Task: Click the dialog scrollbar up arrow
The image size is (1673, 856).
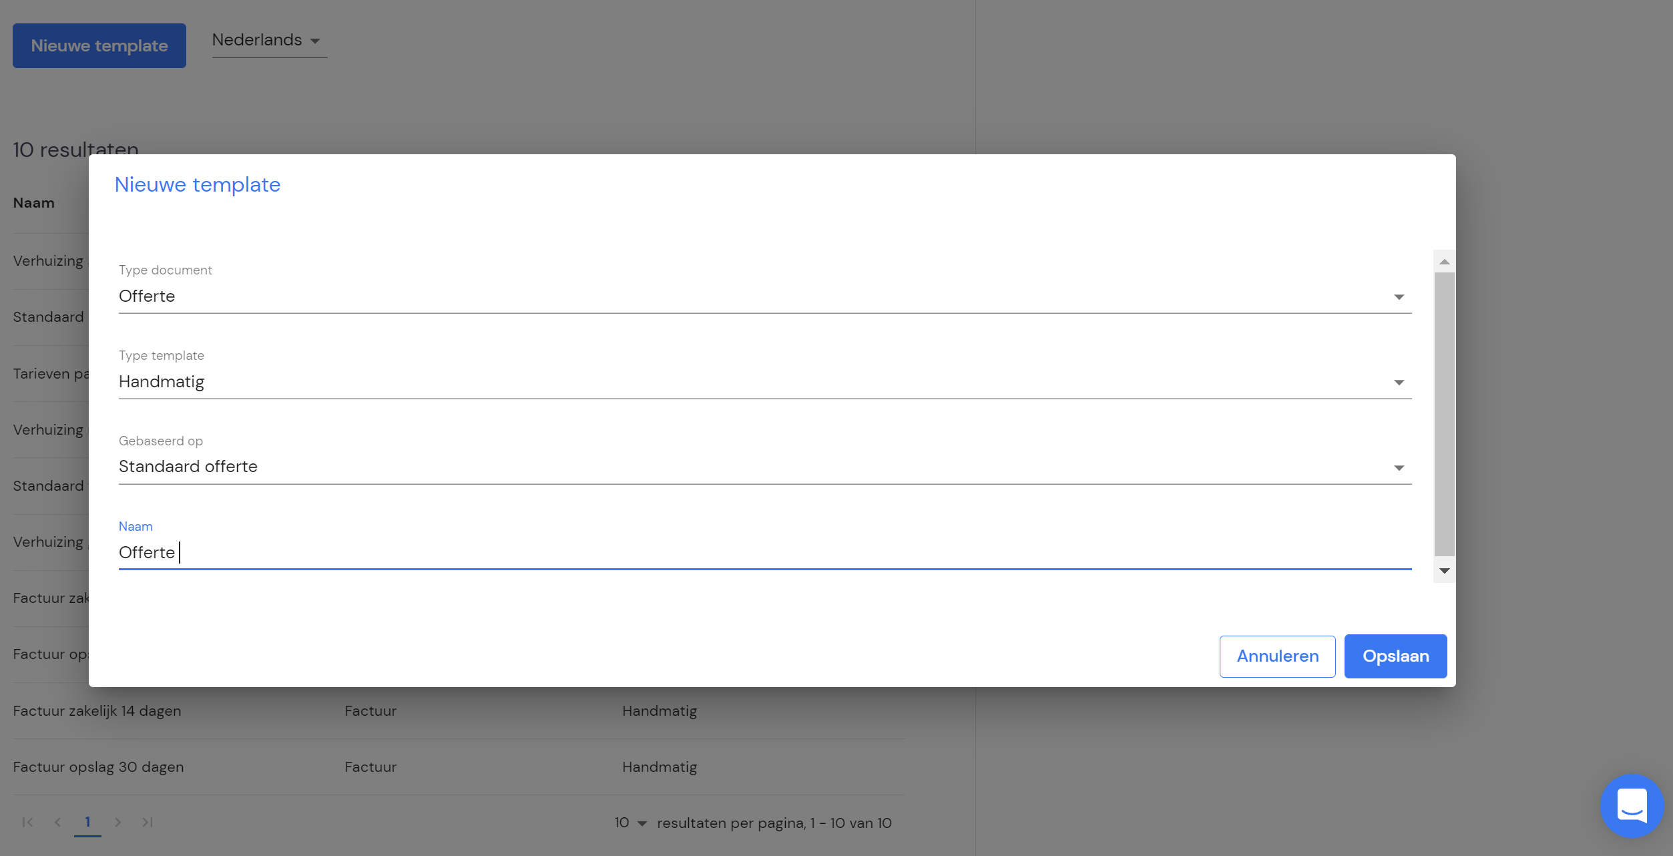Action: [x=1444, y=262]
